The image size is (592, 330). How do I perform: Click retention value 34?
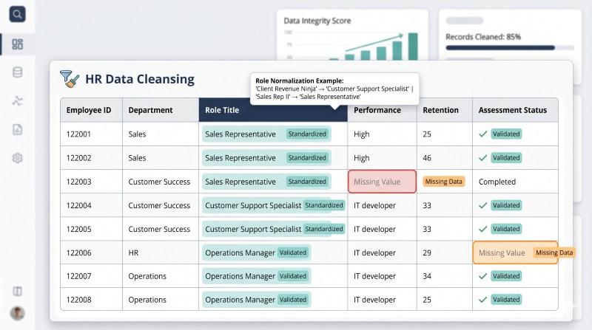(427, 276)
